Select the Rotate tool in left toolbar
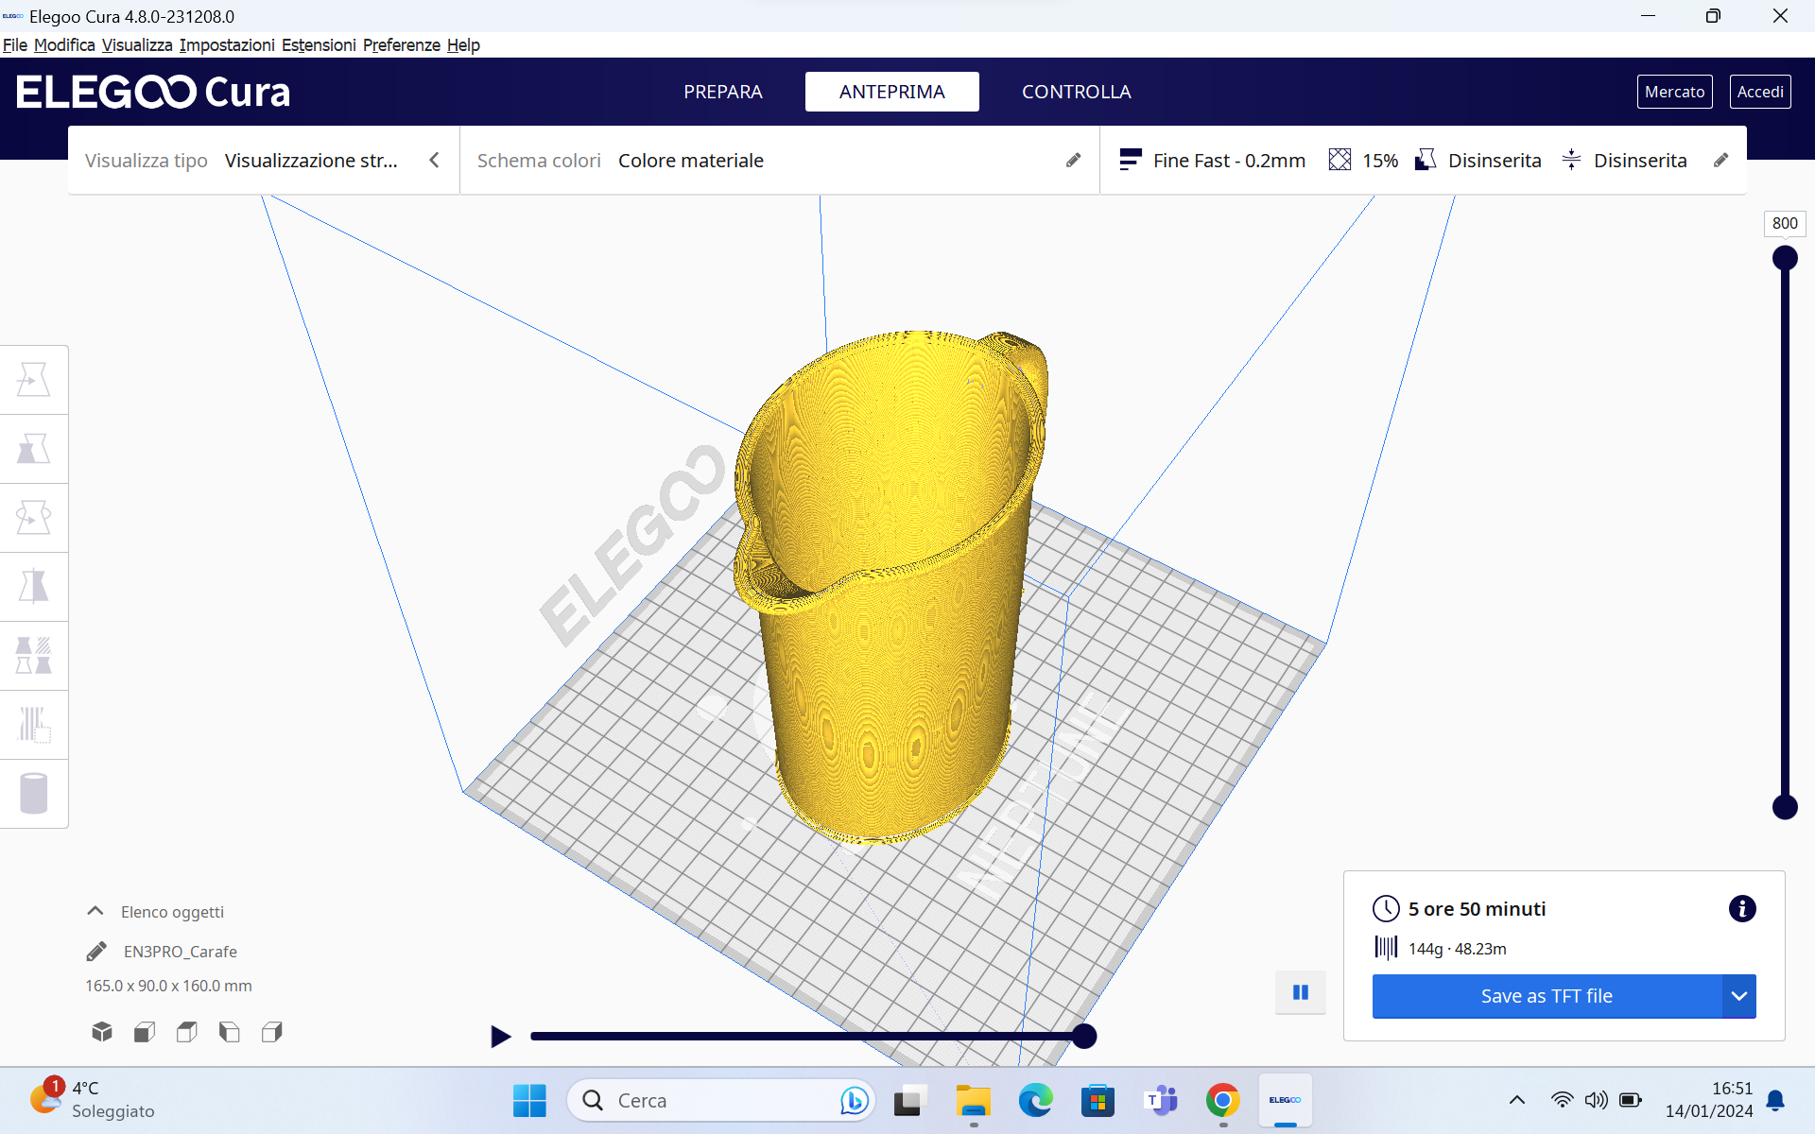 pos(34,518)
